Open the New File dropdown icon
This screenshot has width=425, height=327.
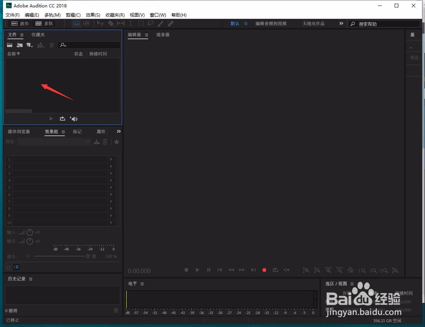point(30,45)
